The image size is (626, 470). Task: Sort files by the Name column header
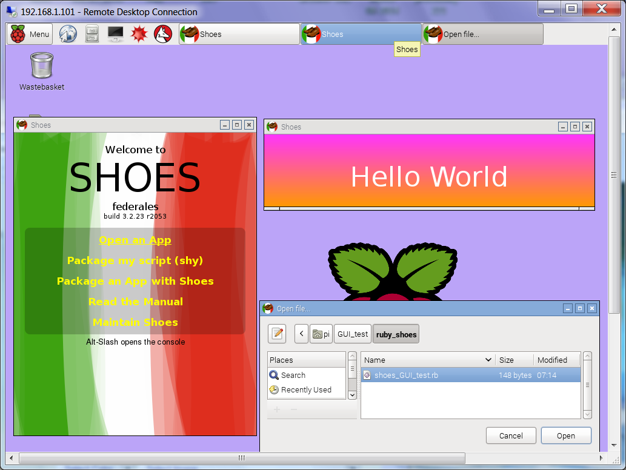424,360
